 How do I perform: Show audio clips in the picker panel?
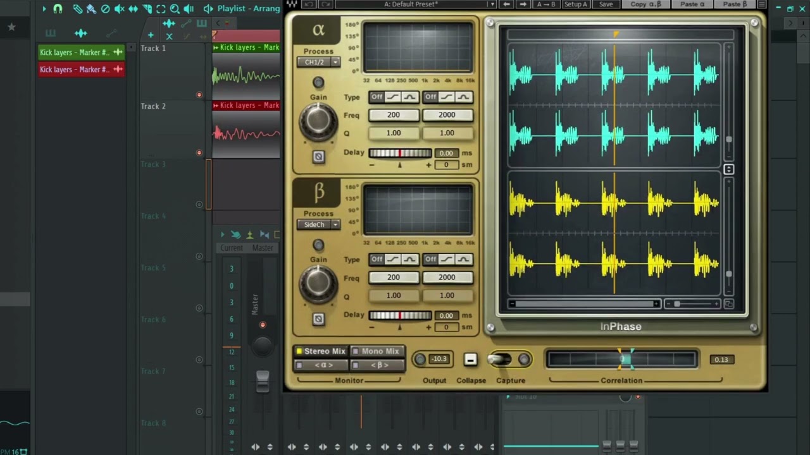80,33
